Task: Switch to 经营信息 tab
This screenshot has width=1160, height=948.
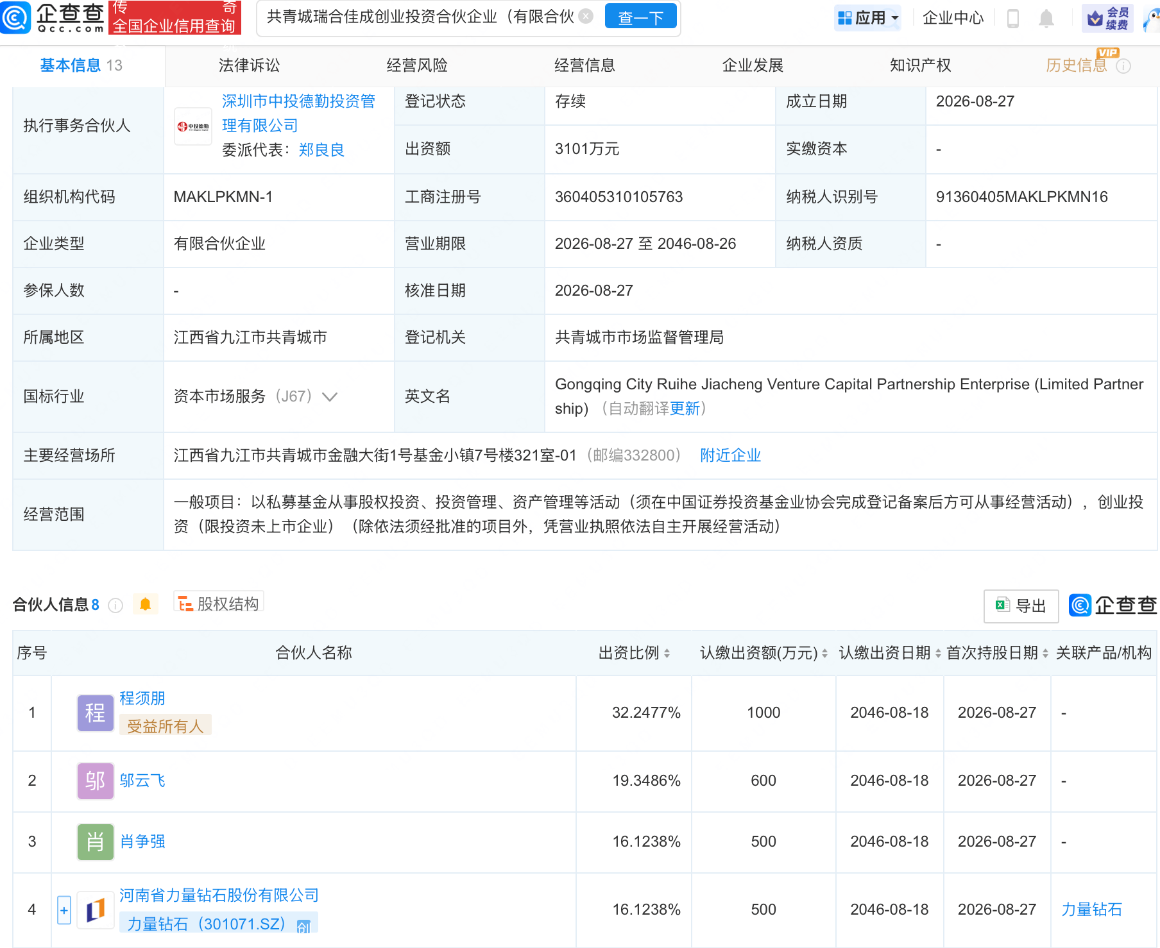Action: point(584,65)
